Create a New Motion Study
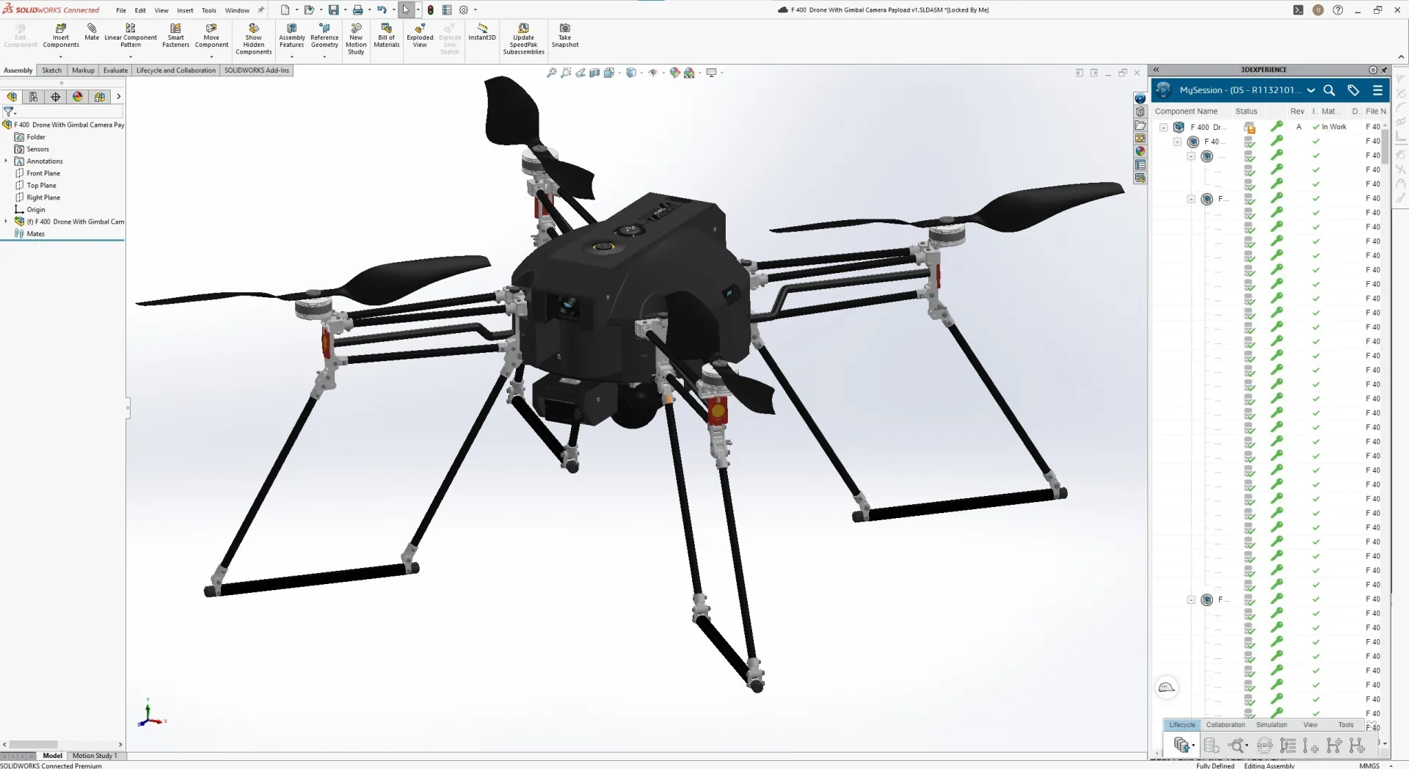 click(x=356, y=37)
